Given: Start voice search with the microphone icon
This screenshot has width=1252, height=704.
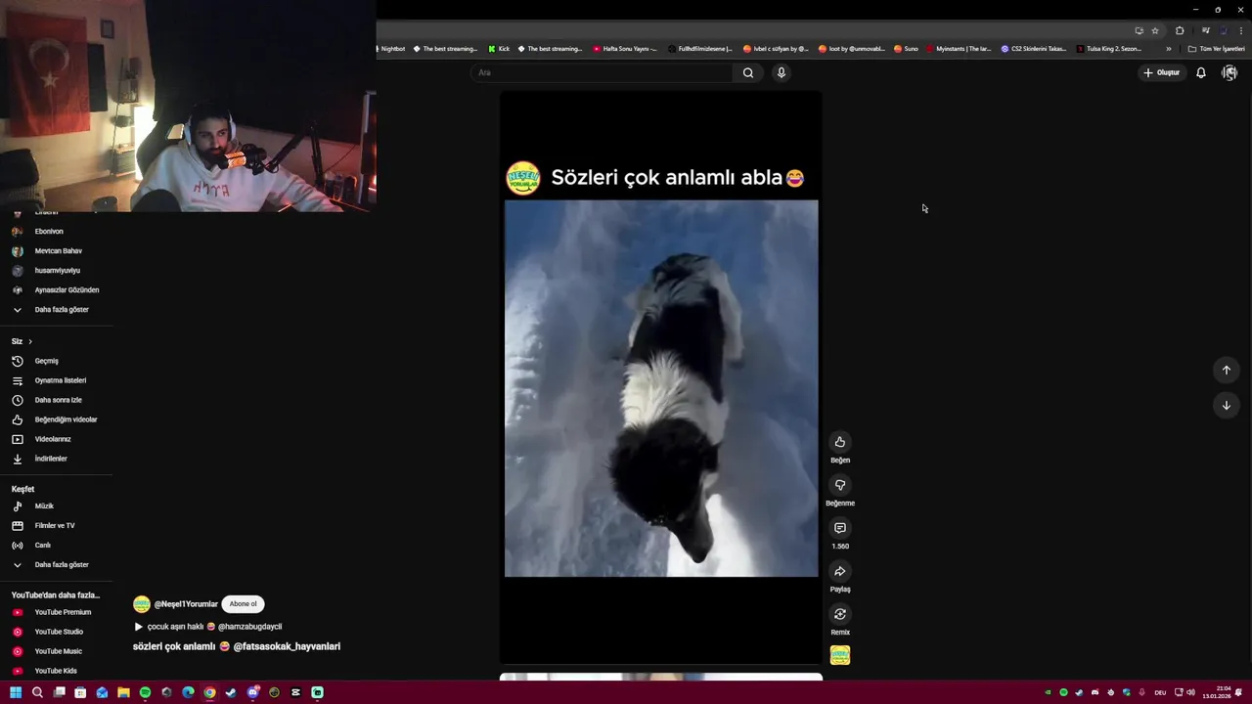Looking at the screenshot, I should coord(781,72).
